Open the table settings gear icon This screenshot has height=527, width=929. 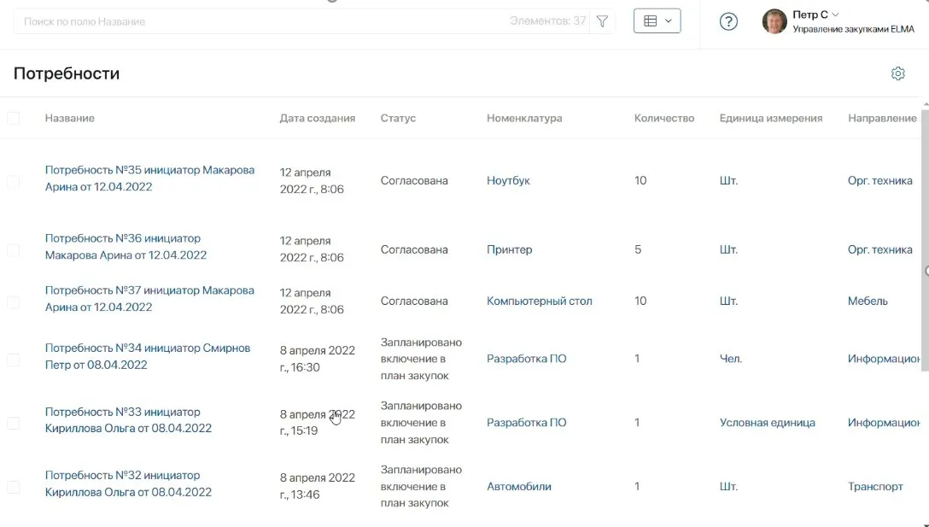click(x=897, y=73)
